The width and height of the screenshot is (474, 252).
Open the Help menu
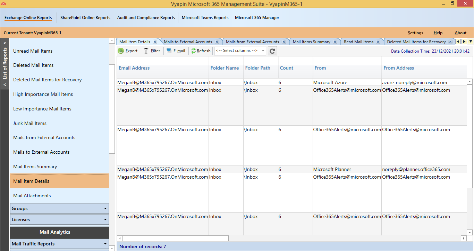tap(438, 33)
